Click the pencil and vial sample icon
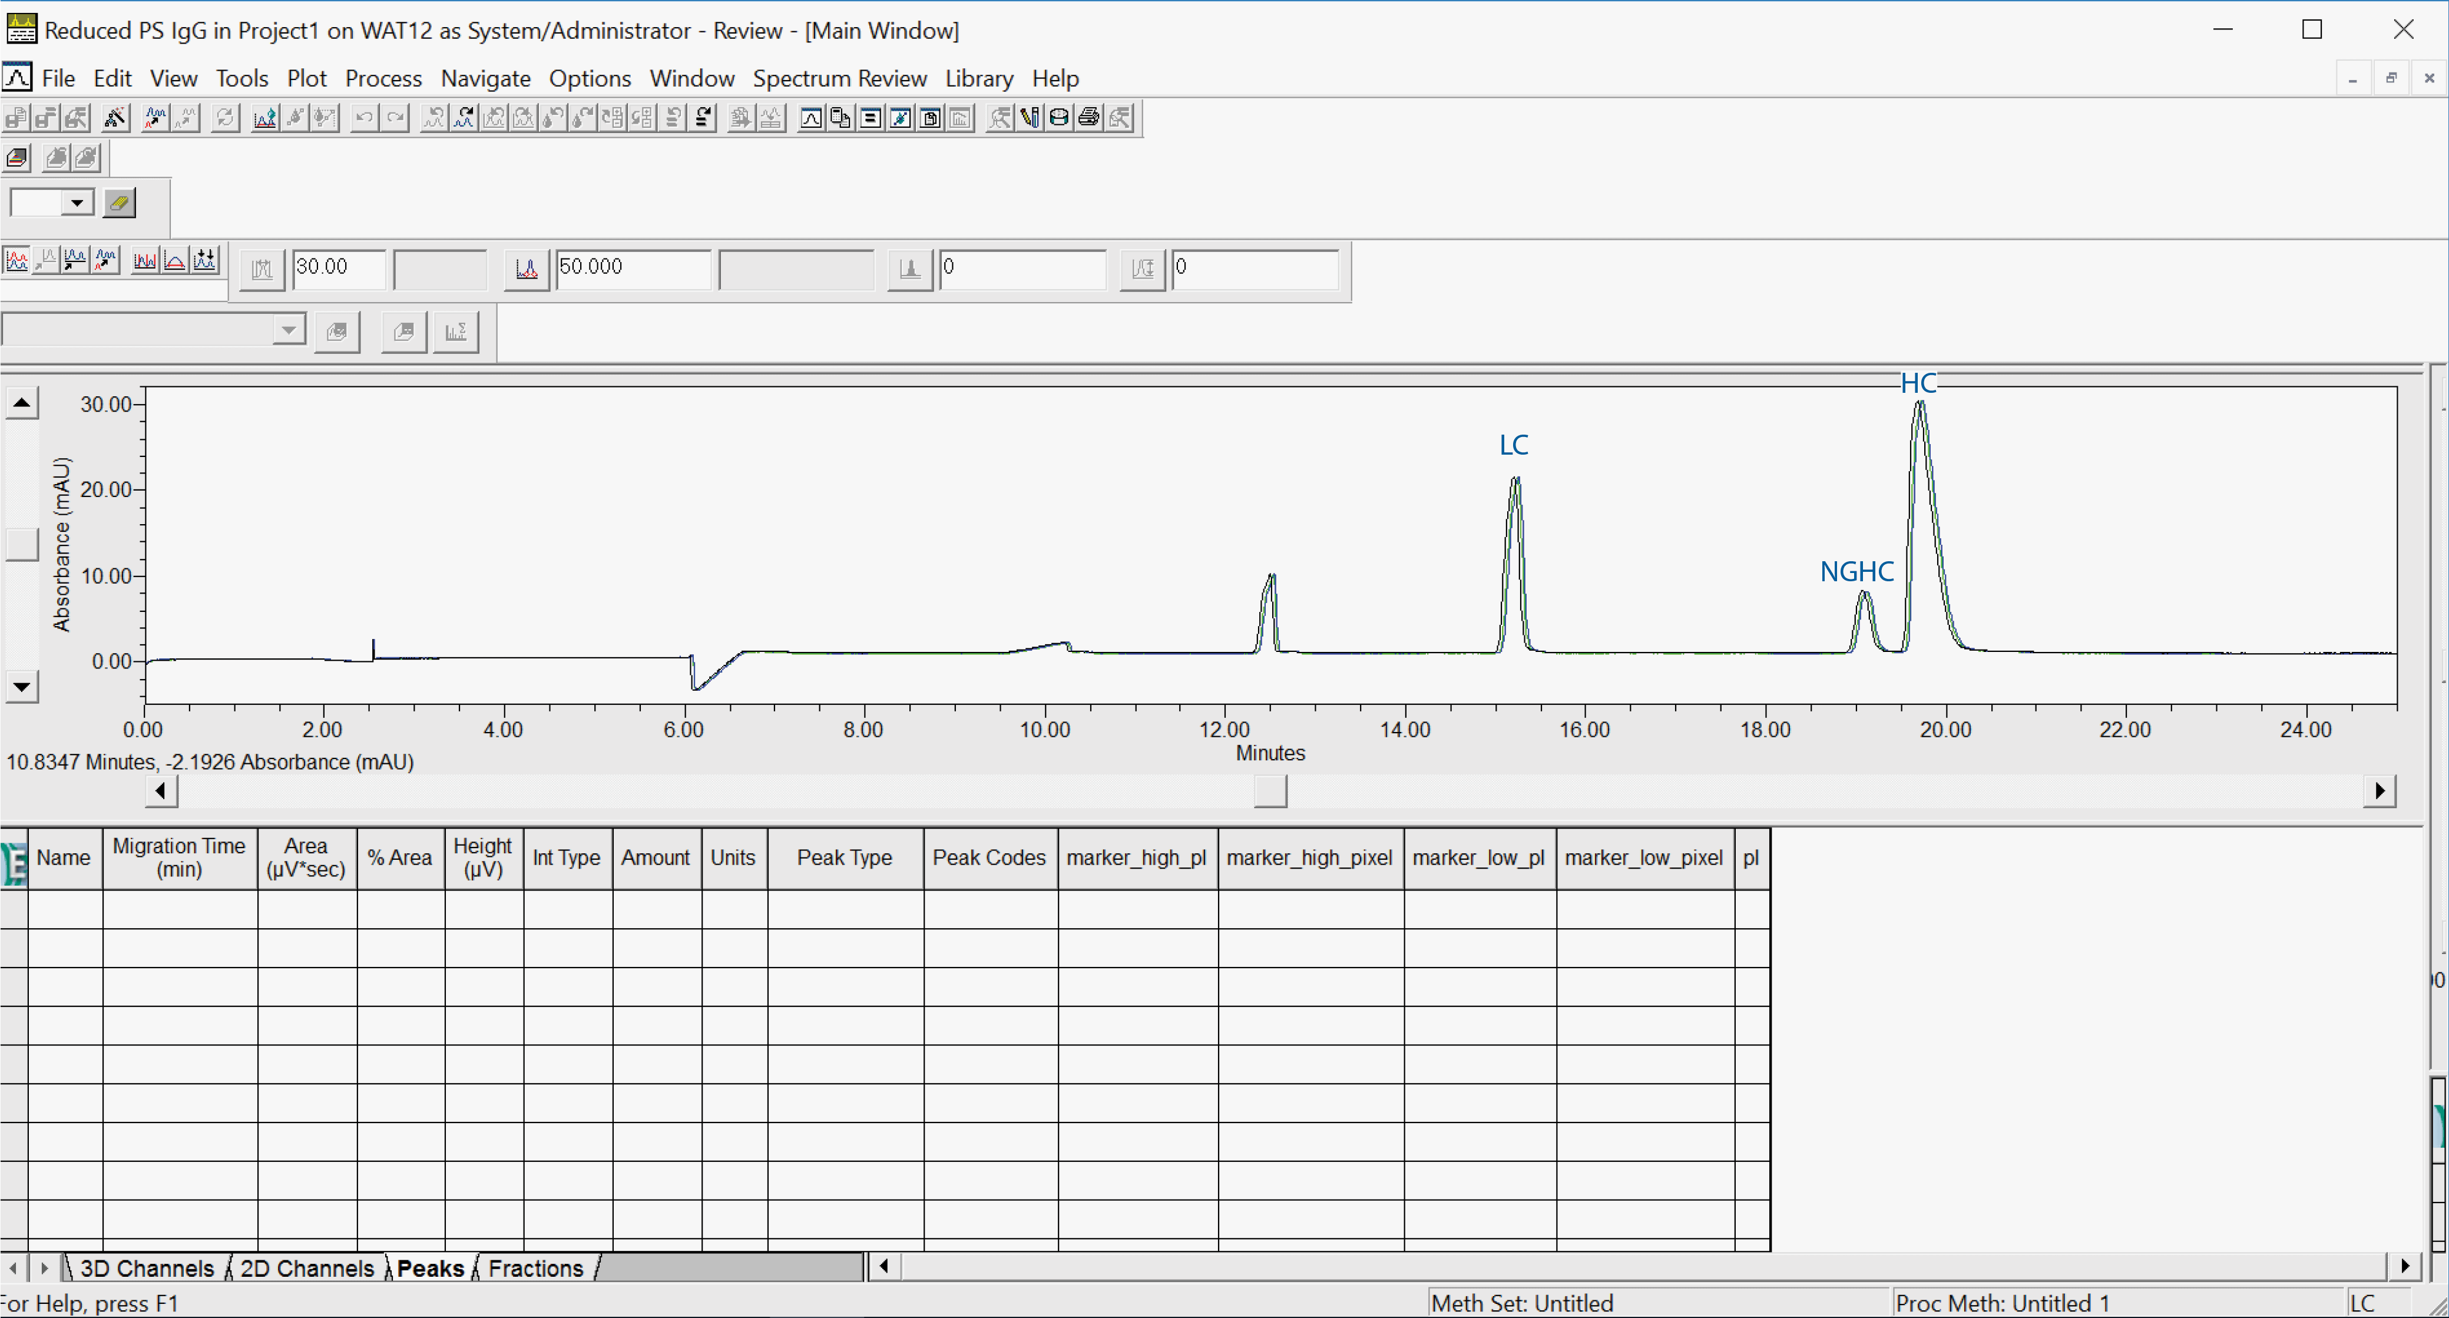The width and height of the screenshot is (2449, 1318). point(1028,118)
